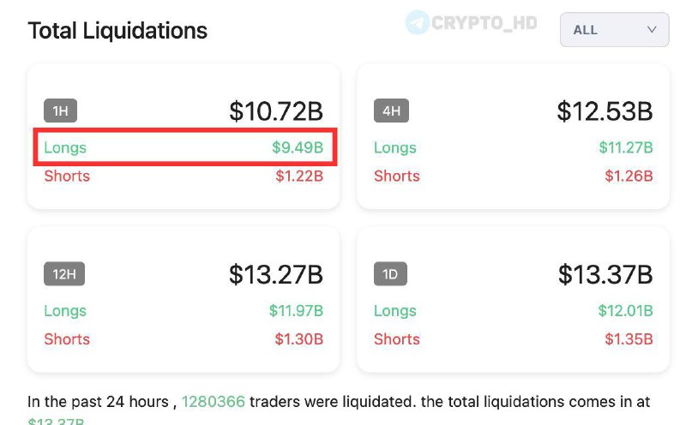The image size is (686, 425).
Task: Select the 1D timeframe badge
Action: (390, 274)
